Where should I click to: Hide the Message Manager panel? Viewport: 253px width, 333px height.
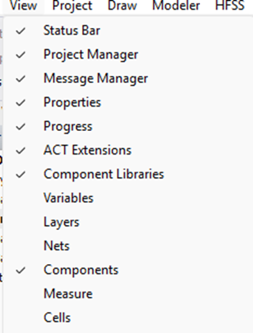(x=128, y=79)
